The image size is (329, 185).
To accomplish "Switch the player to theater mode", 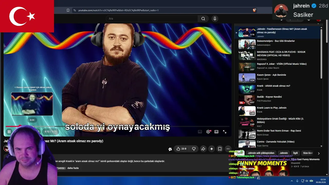I will pyautogui.click(x=216, y=132).
